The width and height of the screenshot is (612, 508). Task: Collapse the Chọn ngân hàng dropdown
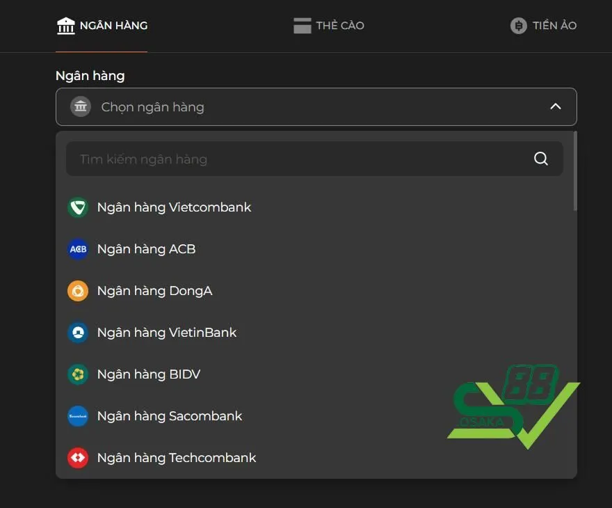point(316,106)
